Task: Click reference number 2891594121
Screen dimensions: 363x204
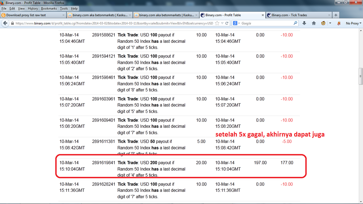Action: click(104, 56)
